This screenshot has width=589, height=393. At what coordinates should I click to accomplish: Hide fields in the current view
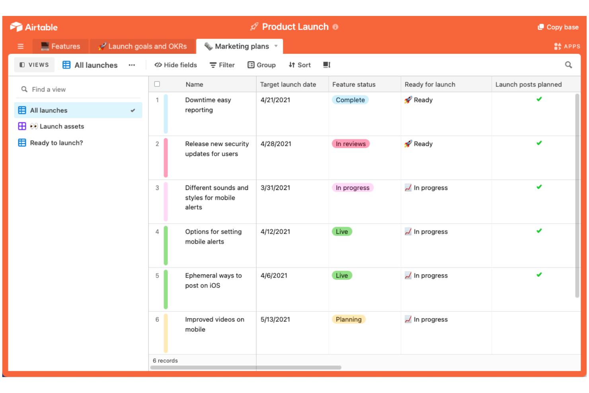[176, 65]
